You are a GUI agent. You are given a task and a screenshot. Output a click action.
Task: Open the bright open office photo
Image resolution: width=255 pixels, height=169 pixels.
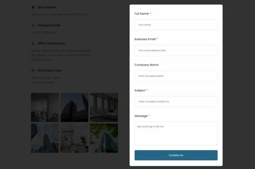pyautogui.click(x=74, y=138)
